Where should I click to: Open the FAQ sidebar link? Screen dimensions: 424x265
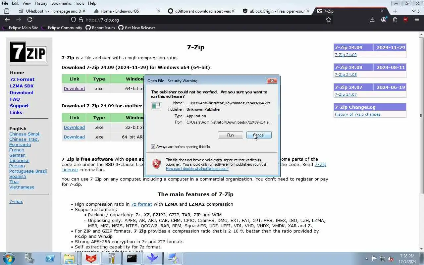tap(15, 99)
